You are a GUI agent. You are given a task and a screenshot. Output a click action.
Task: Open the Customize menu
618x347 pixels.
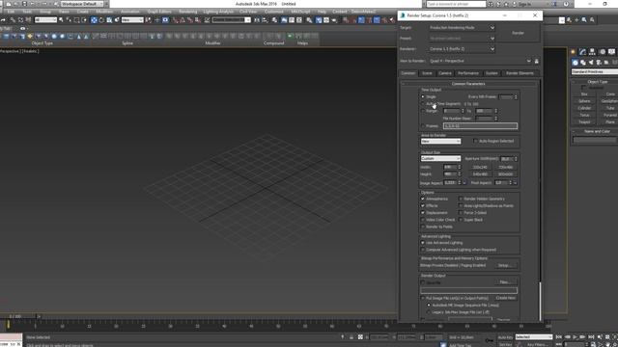point(274,12)
